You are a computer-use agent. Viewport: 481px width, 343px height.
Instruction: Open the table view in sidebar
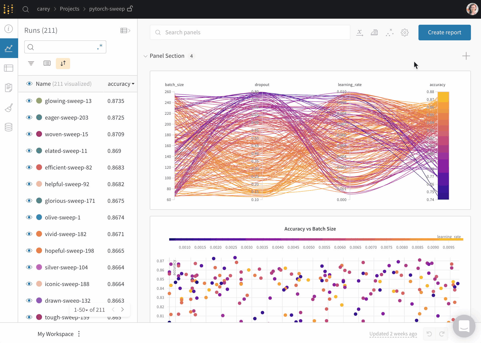click(9, 68)
